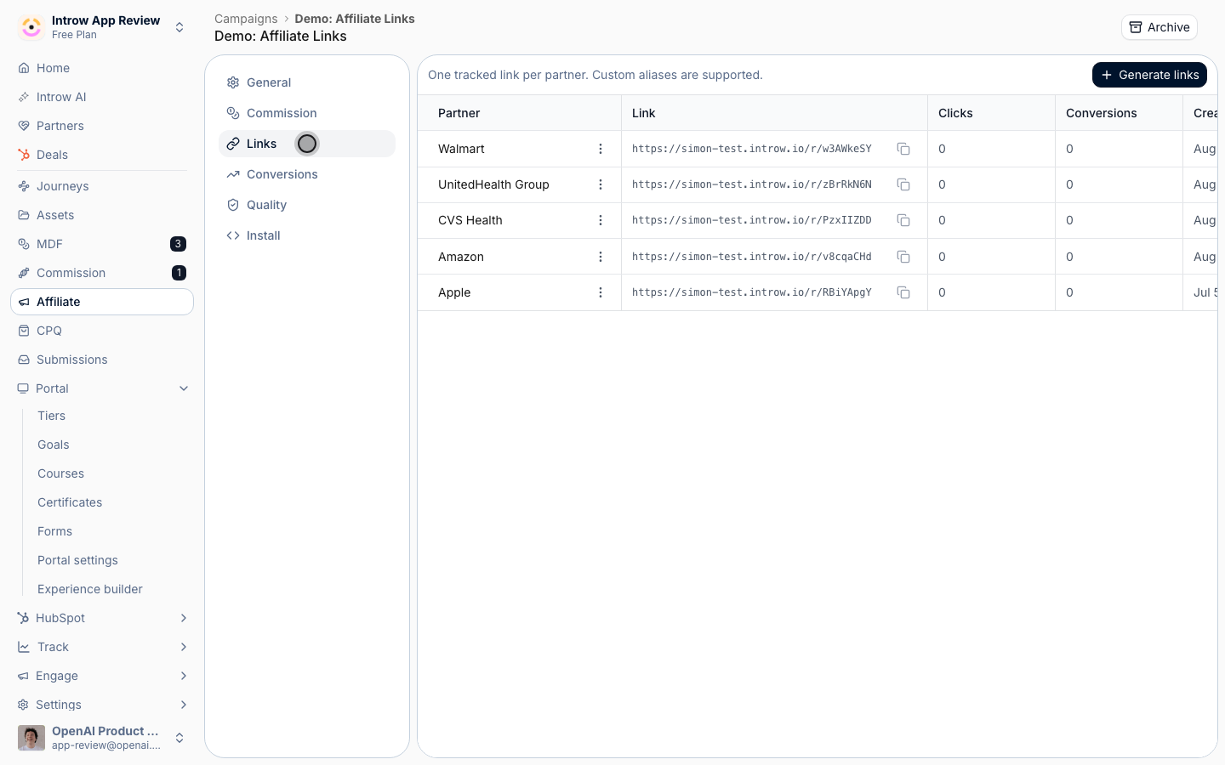Image resolution: width=1225 pixels, height=765 pixels.
Task: Open CVS Health row options menu
Action: tap(601, 220)
